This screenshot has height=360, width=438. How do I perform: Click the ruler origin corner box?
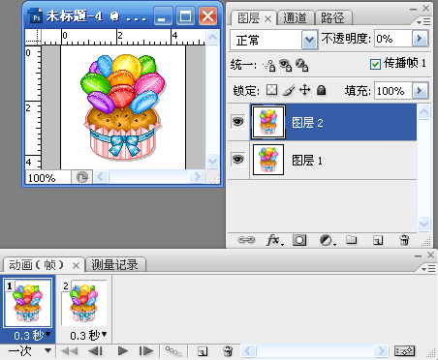(x=33, y=37)
